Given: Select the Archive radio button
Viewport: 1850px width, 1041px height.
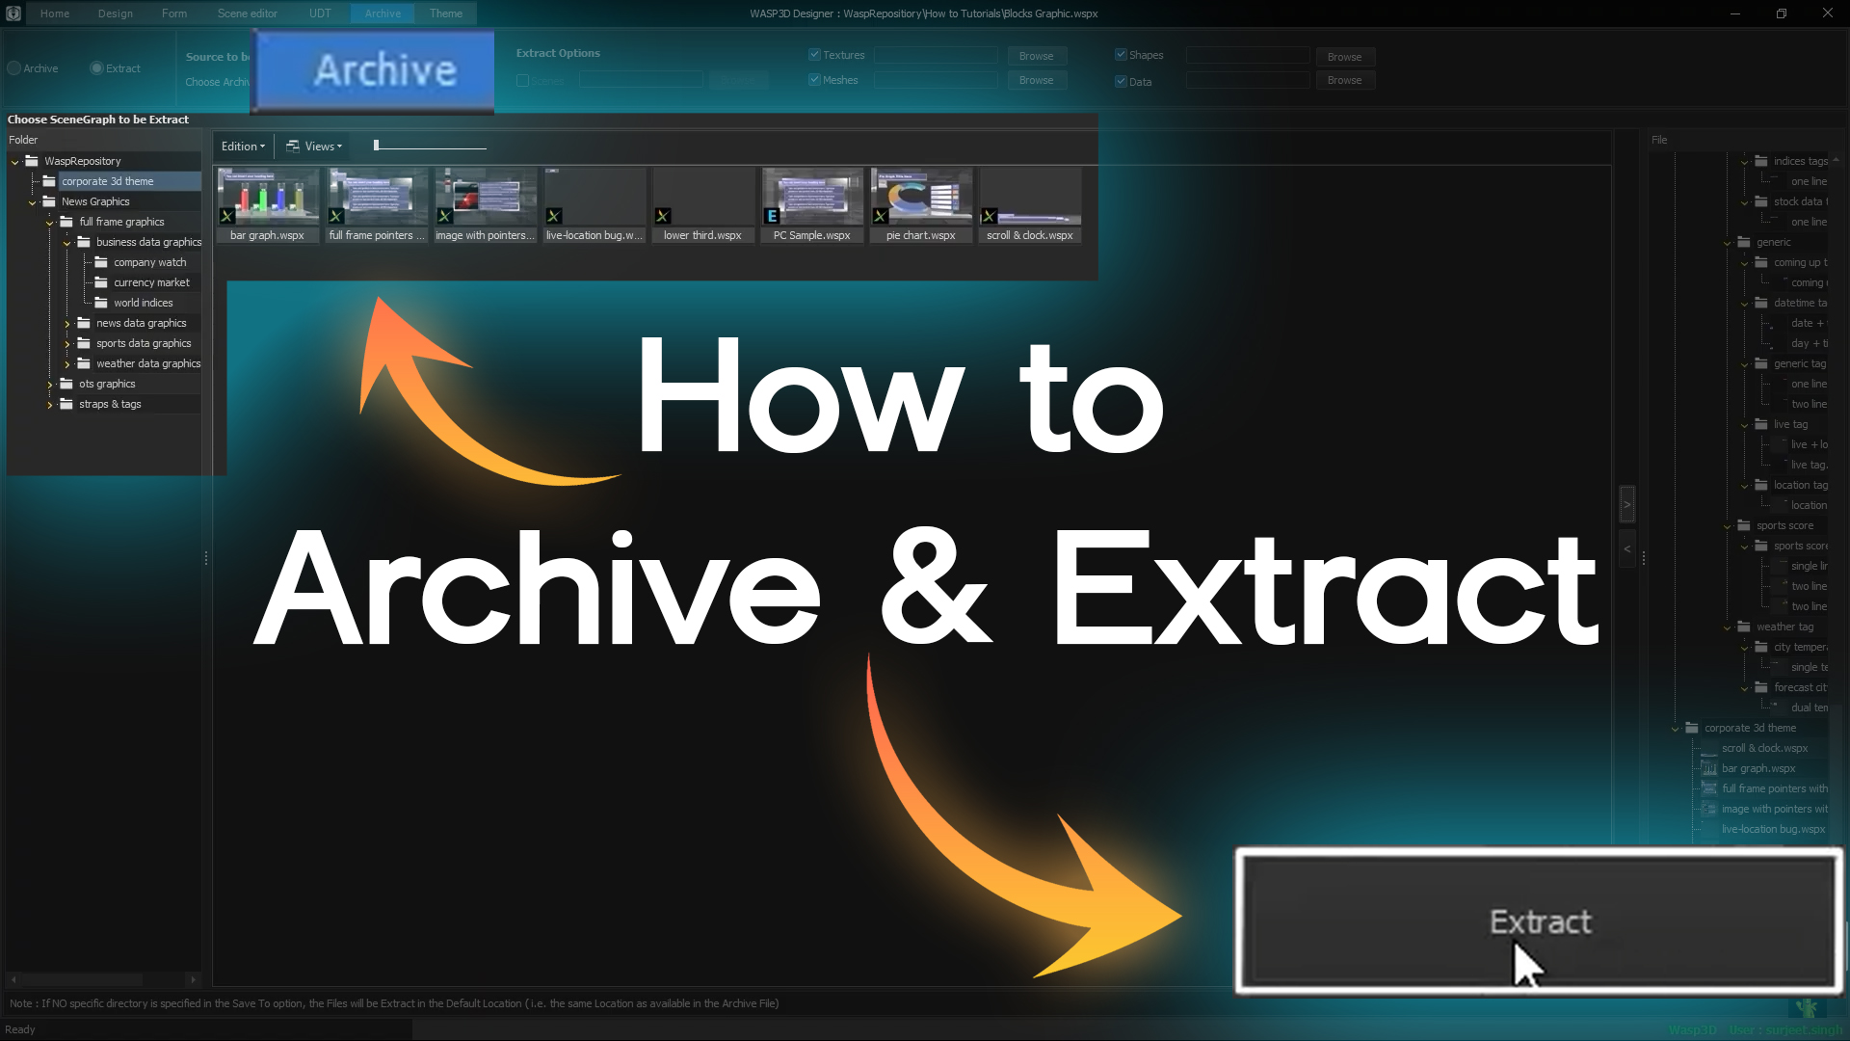Looking at the screenshot, I should pos(14,68).
